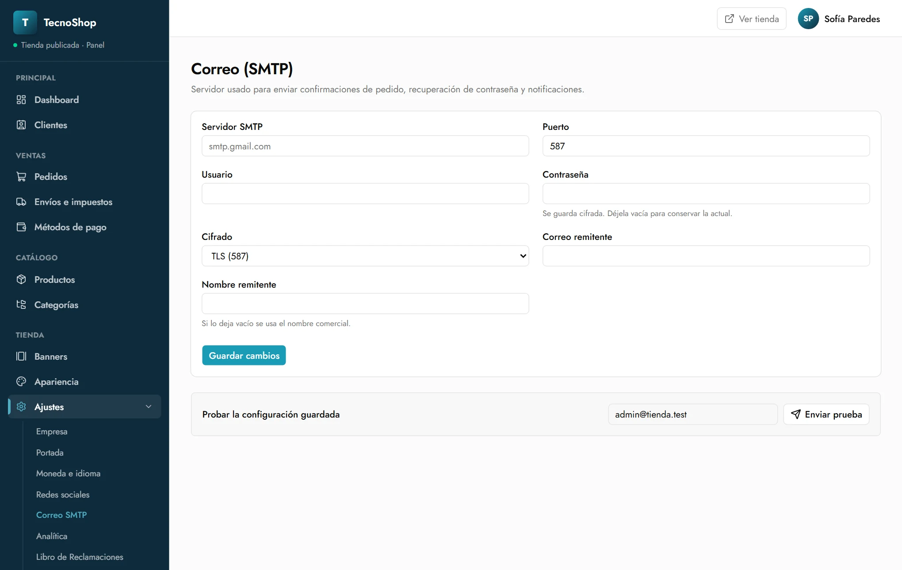Viewport: 902px width, 570px height.
Task: Click hint Si lo deja vacío text
Action: pos(276,324)
